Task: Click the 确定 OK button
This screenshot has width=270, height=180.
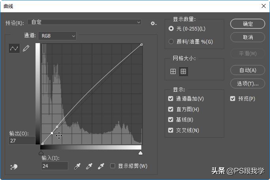Action: click(x=247, y=24)
